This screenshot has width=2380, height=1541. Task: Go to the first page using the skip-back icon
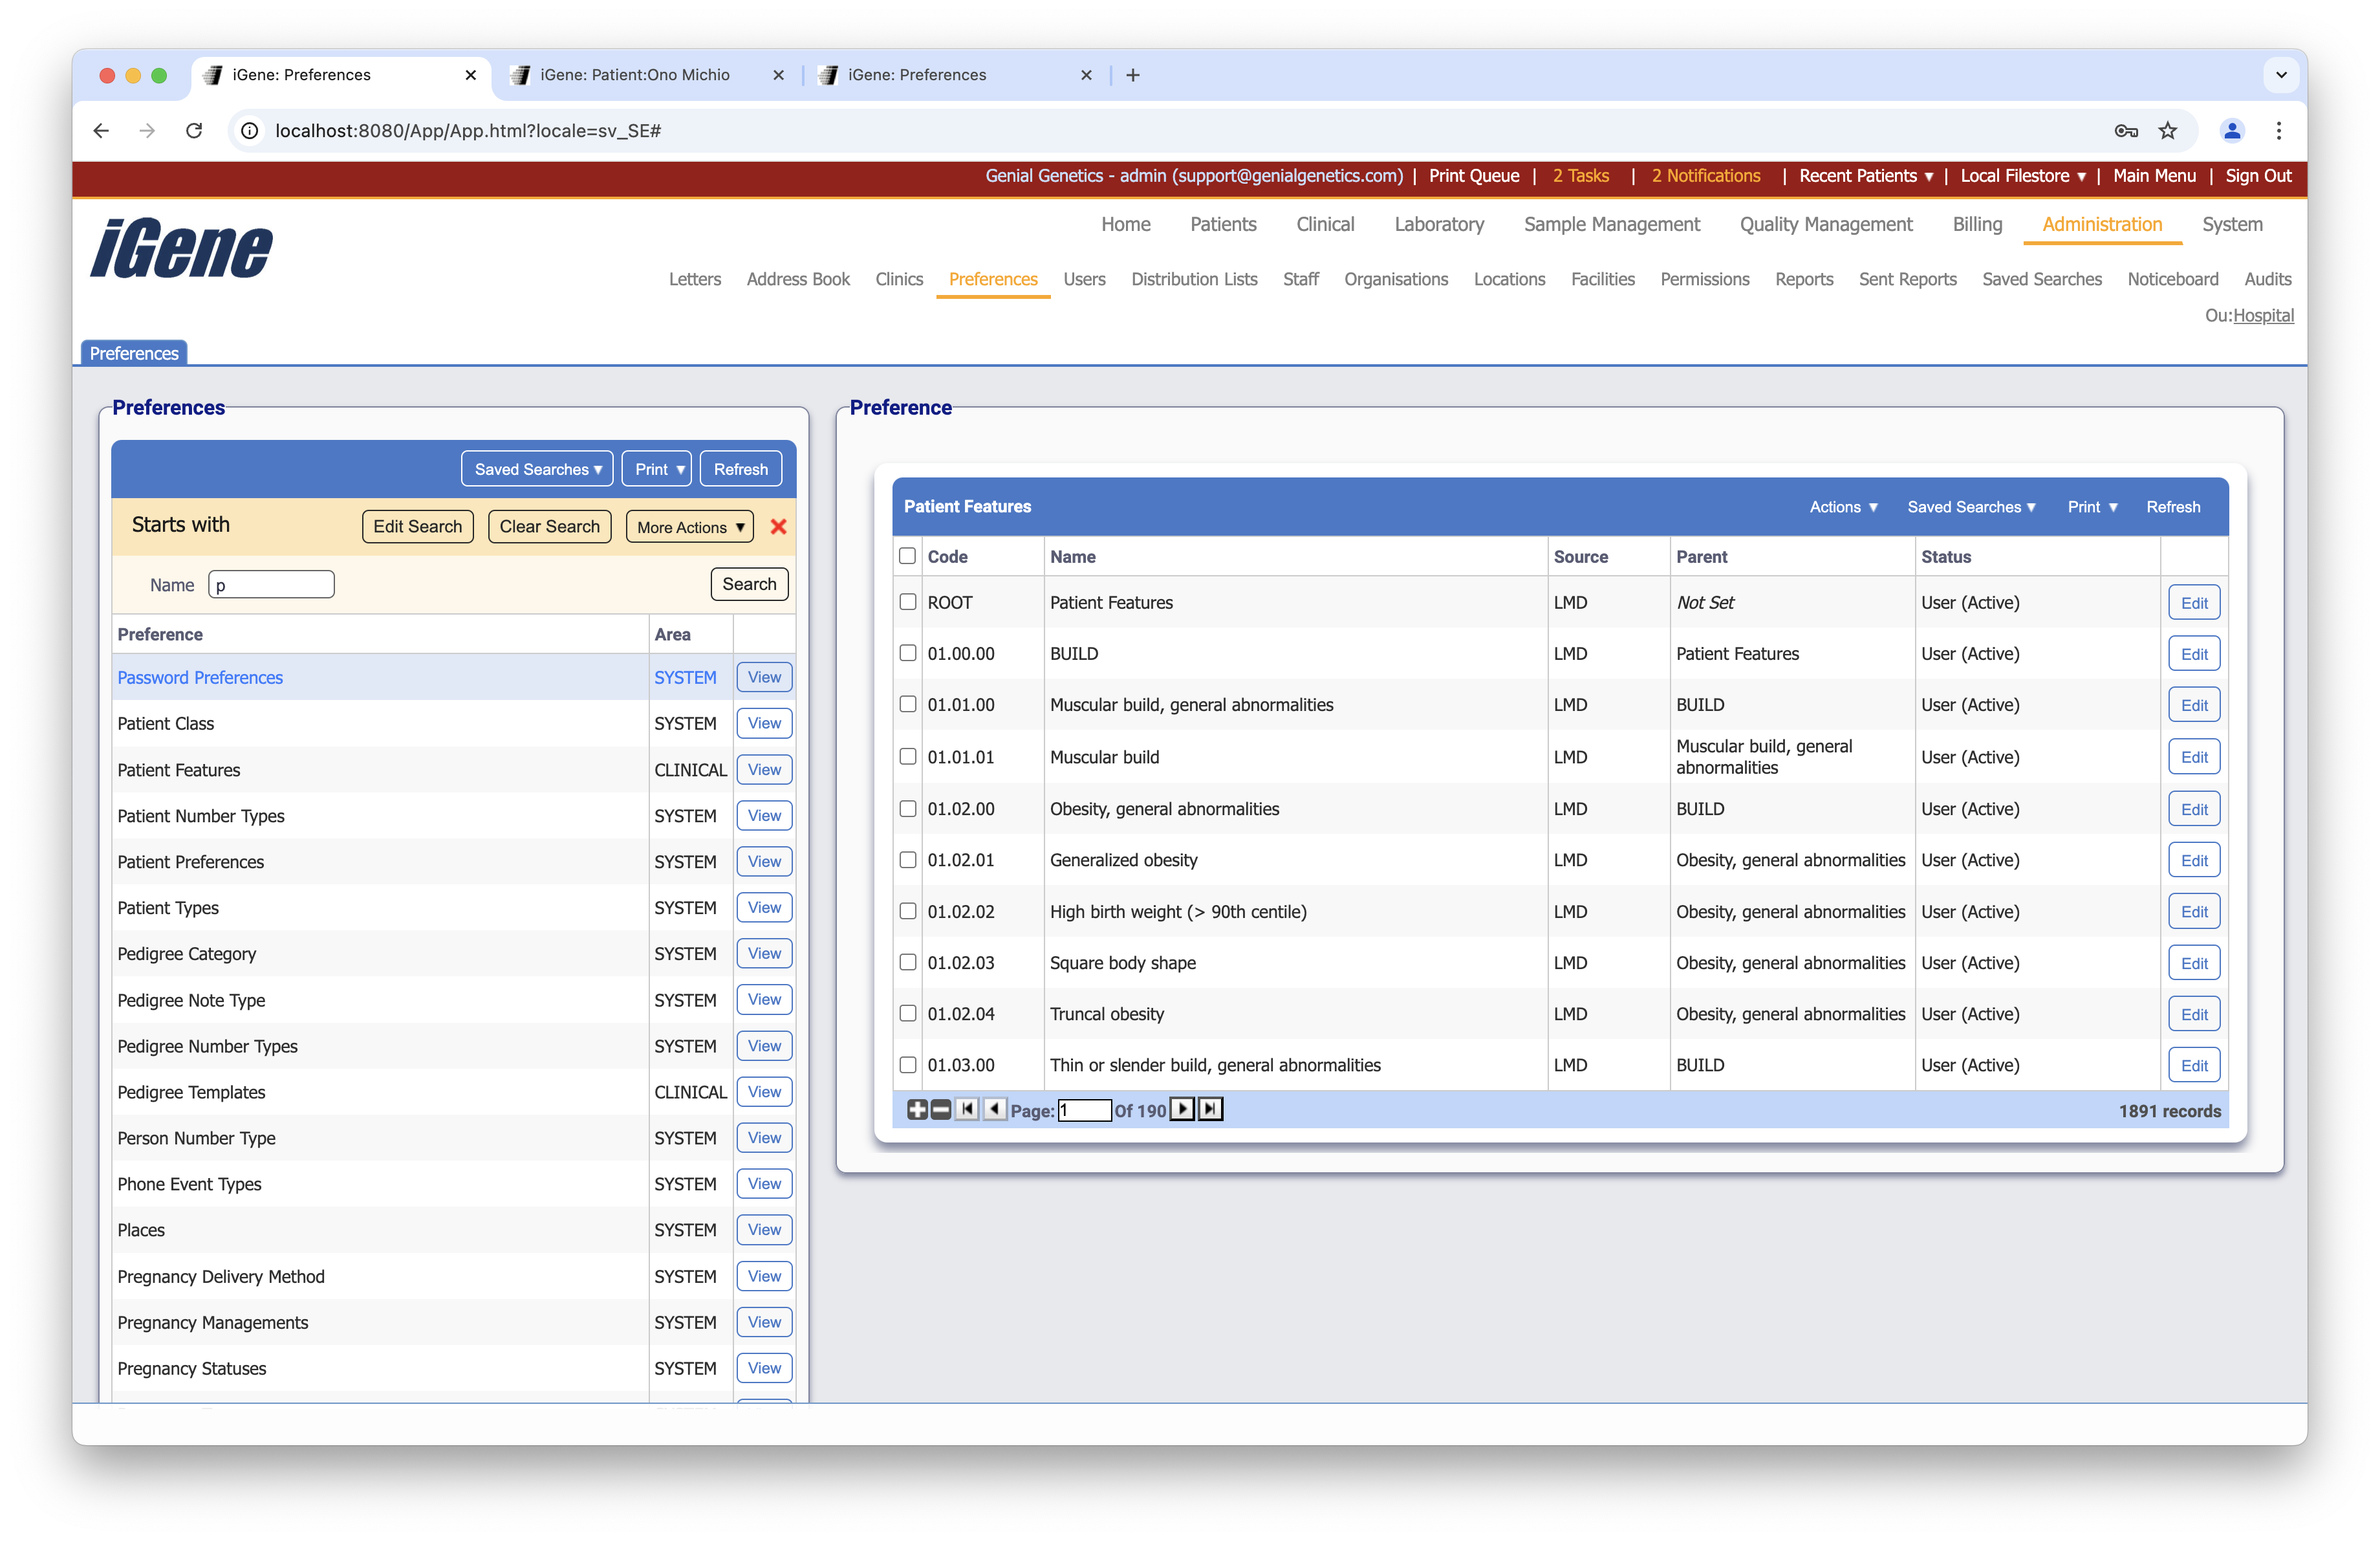click(966, 1109)
